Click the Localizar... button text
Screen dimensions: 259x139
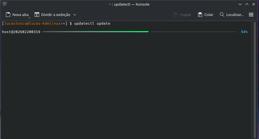pyautogui.click(x=235, y=15)
